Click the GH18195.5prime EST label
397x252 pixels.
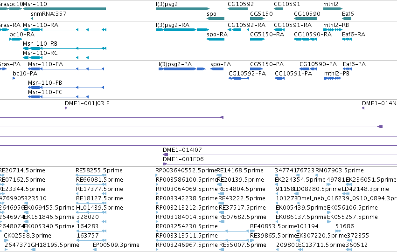pos(55,245)
